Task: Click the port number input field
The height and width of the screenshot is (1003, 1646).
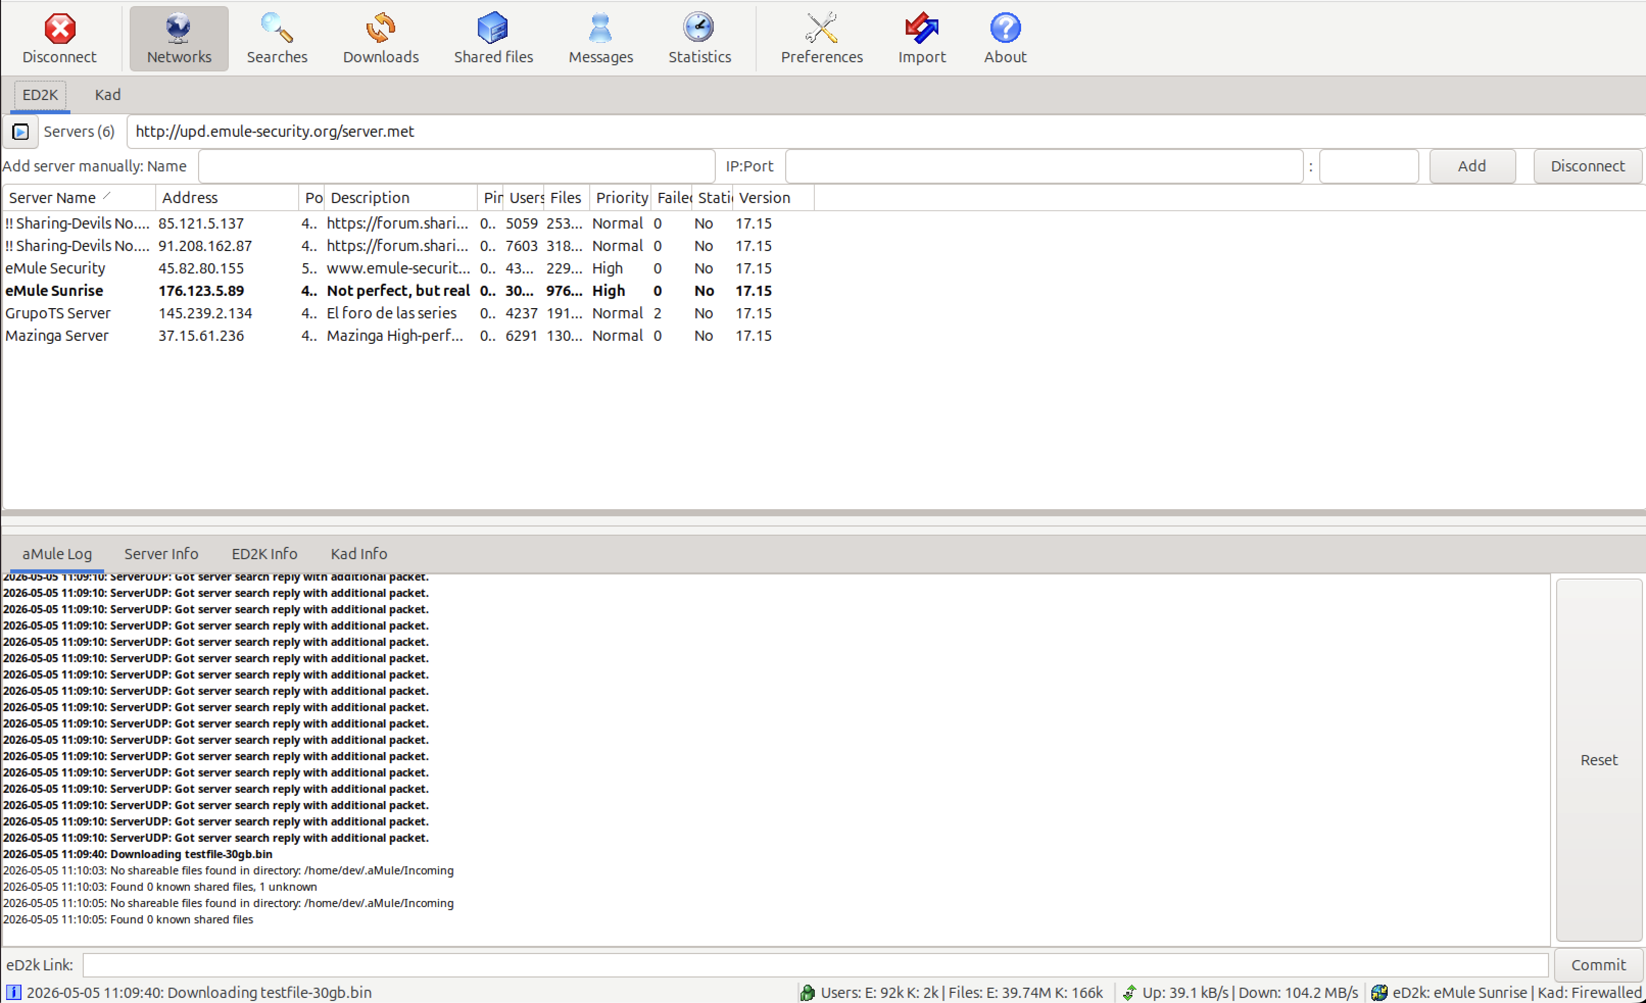Action: (x=1369, y=166)
